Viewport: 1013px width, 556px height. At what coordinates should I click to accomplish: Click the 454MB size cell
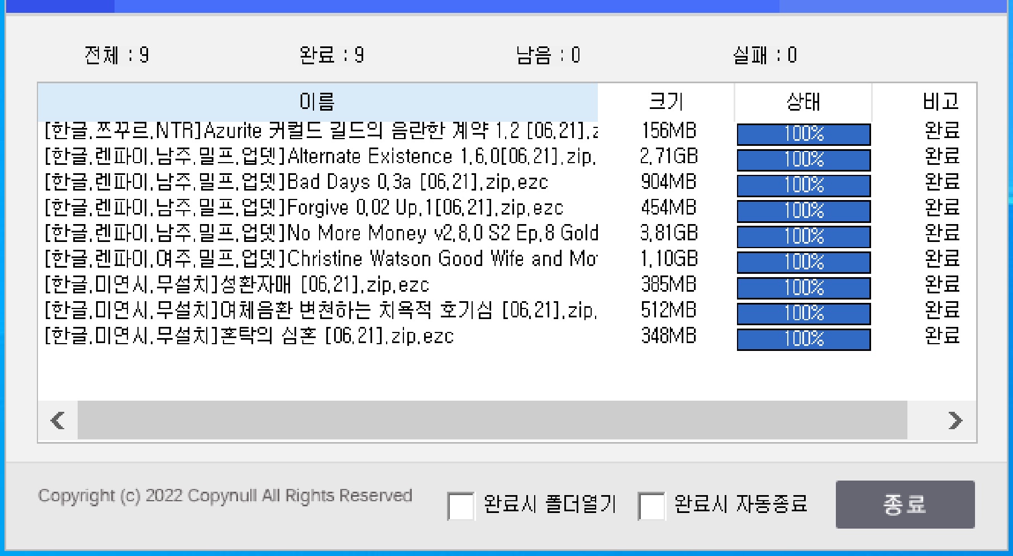point(669,208)
